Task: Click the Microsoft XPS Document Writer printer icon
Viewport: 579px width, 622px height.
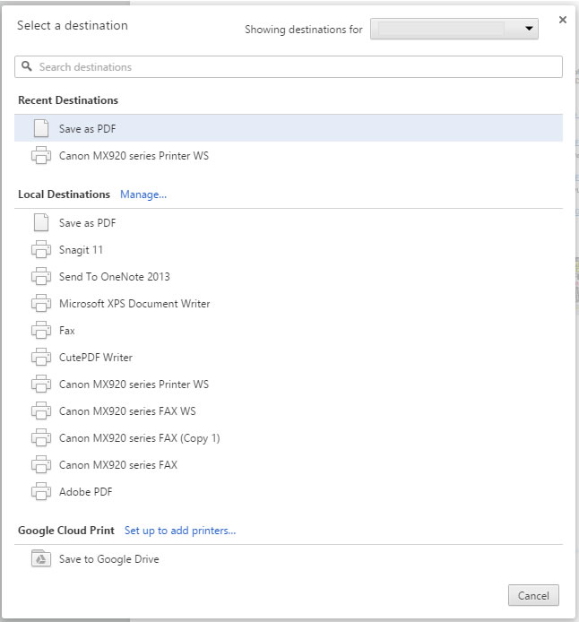Action: [41, 304]
